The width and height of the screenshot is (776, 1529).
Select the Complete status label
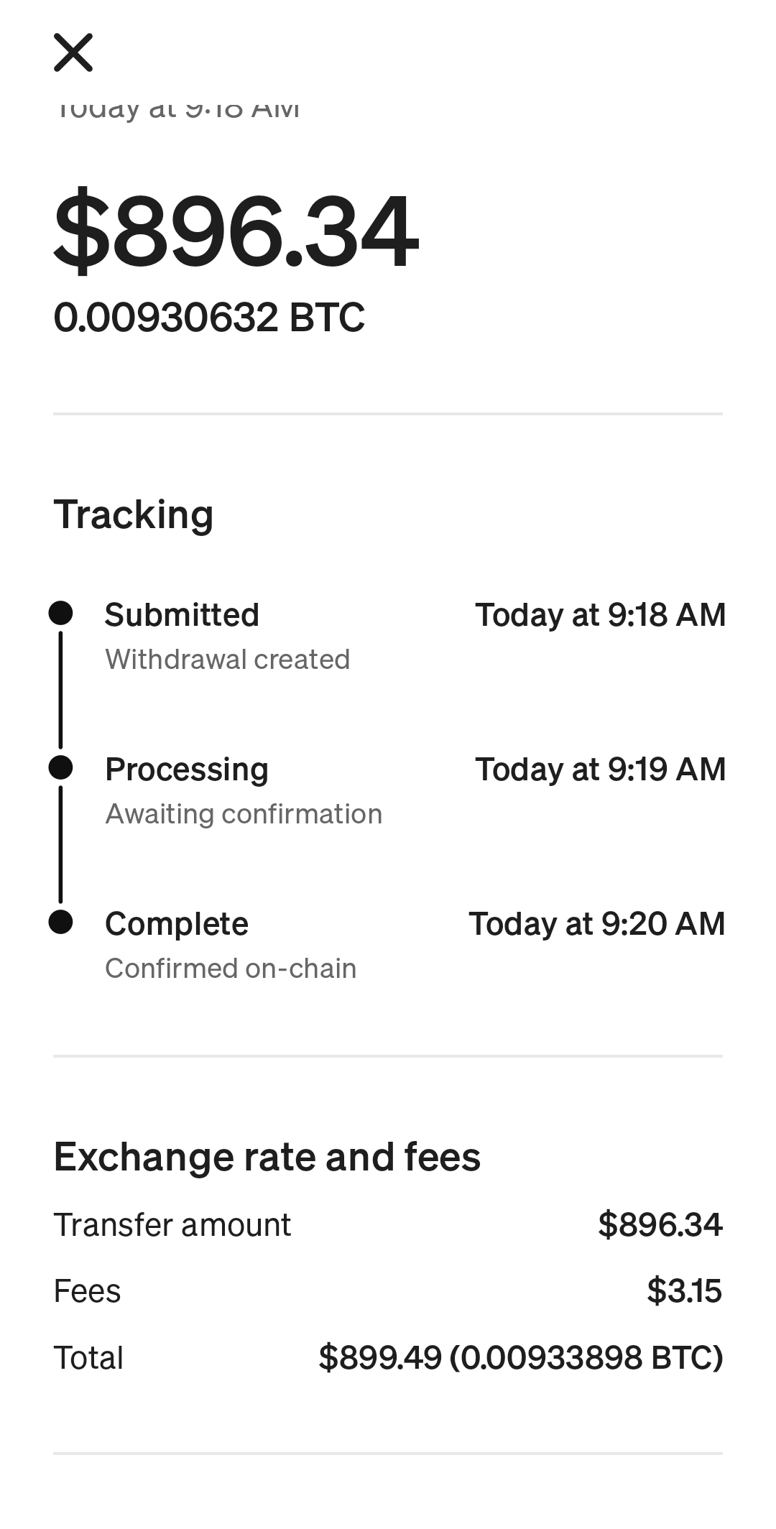(177, 924)
